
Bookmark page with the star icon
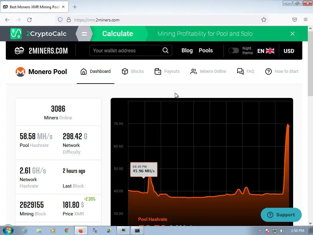click(x=264, y=20)
